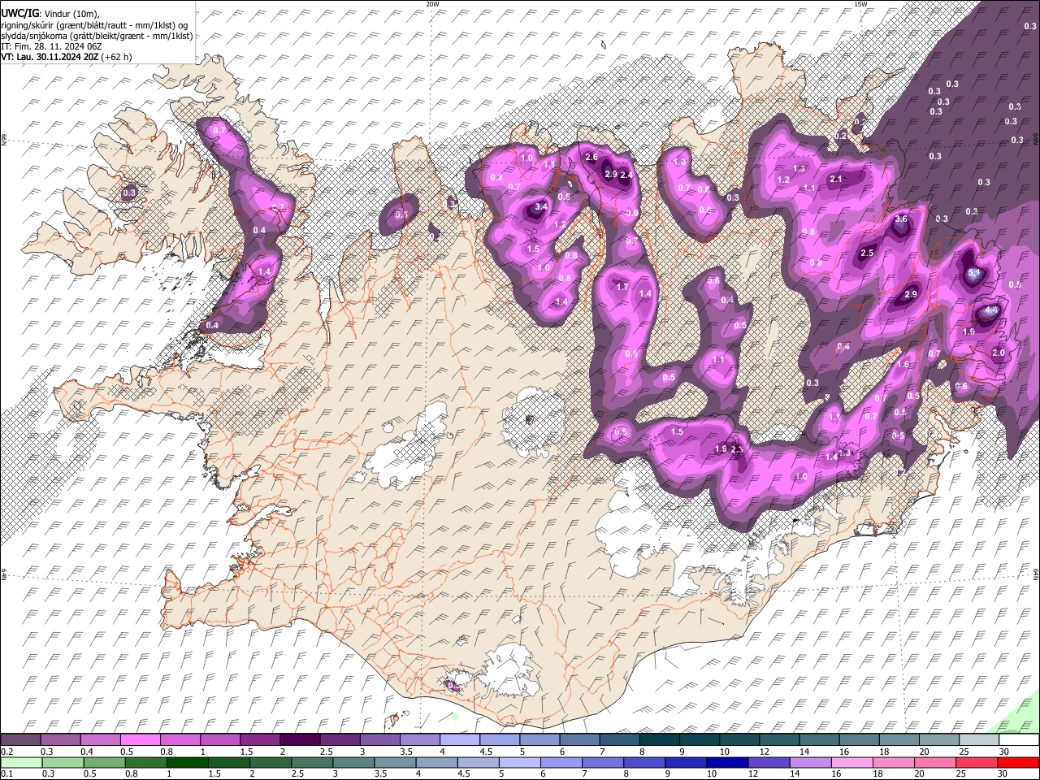Viewport: 1040px width, 780px height.
Task: Pick the upper scale swatch labeled 0.8
Action: point(180,740)
